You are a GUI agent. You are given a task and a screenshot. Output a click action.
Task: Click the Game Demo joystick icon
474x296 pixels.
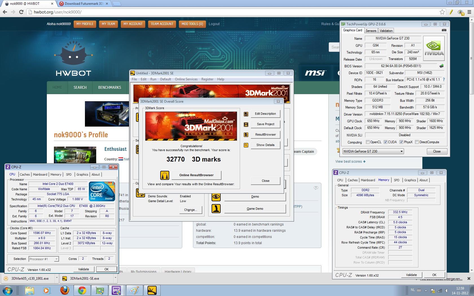point(216,209)
